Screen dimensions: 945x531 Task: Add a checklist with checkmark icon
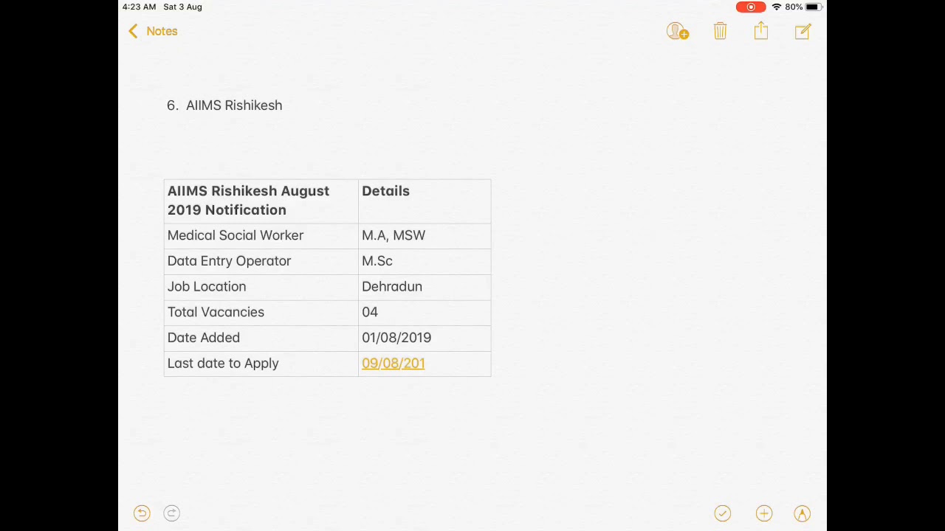pos(722,513)
